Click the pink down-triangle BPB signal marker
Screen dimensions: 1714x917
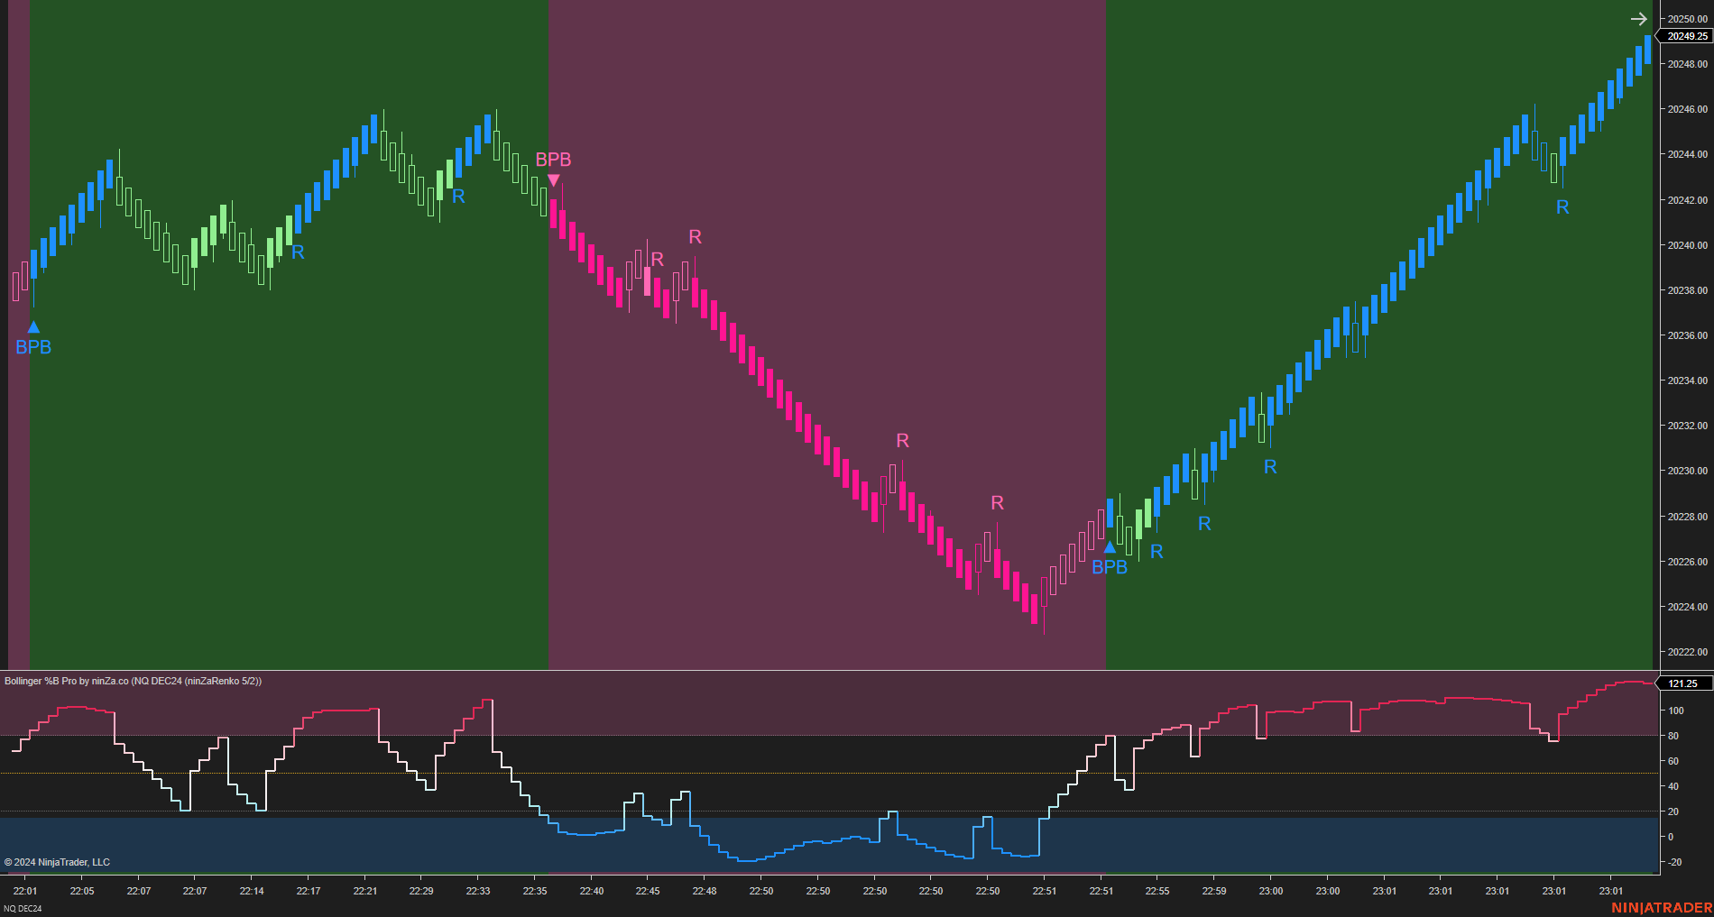pyautogui.click(x=554, y=180)
